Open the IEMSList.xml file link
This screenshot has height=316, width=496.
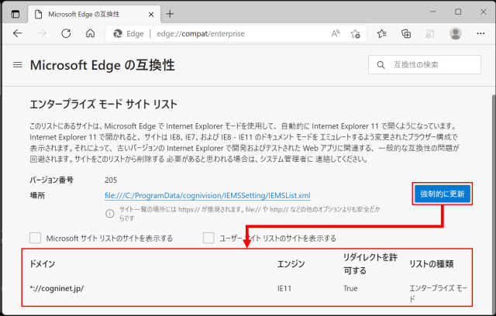208,195
